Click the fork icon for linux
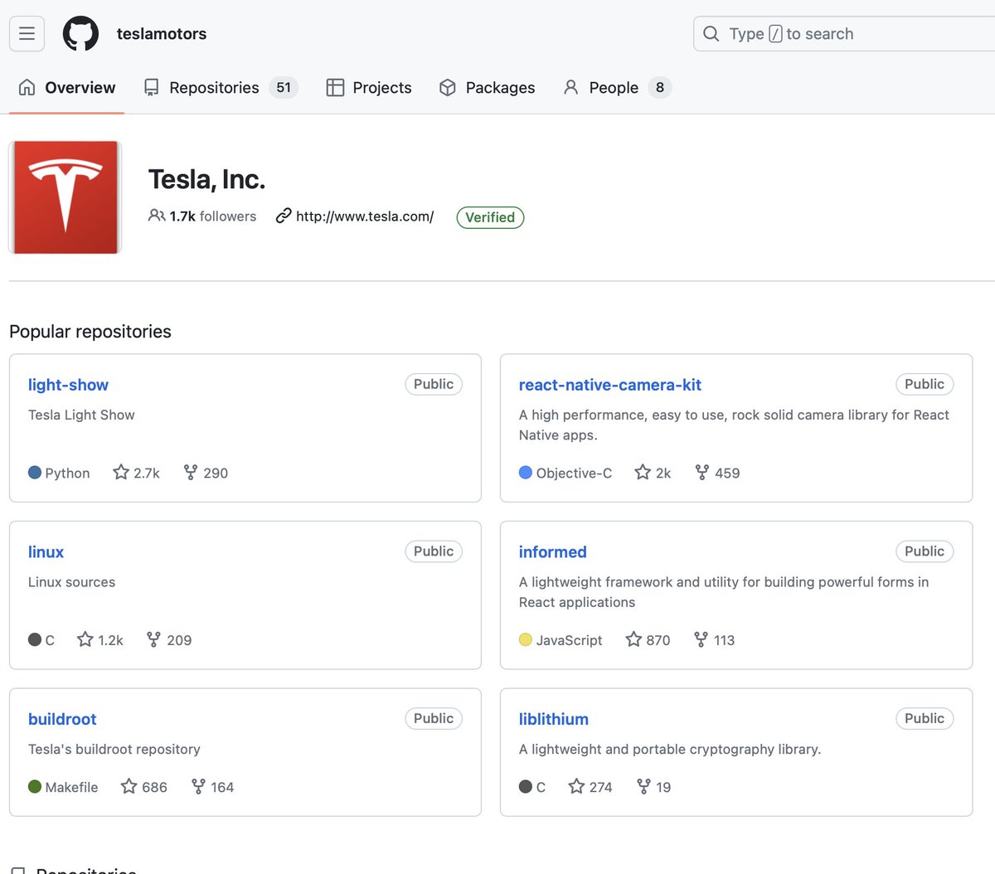Screen dimensions: 995x874 click(x=153, y=639)
